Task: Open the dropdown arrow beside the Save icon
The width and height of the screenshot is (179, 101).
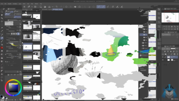Action: pos(53,7)
